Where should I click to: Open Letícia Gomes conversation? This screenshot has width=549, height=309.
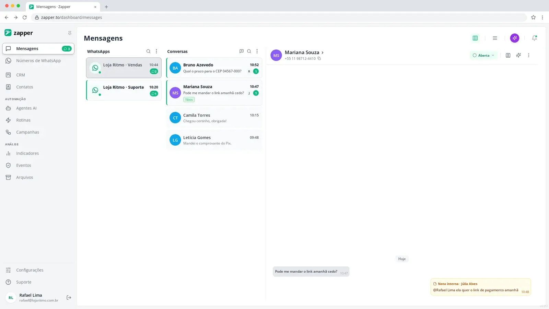point(214,140)
